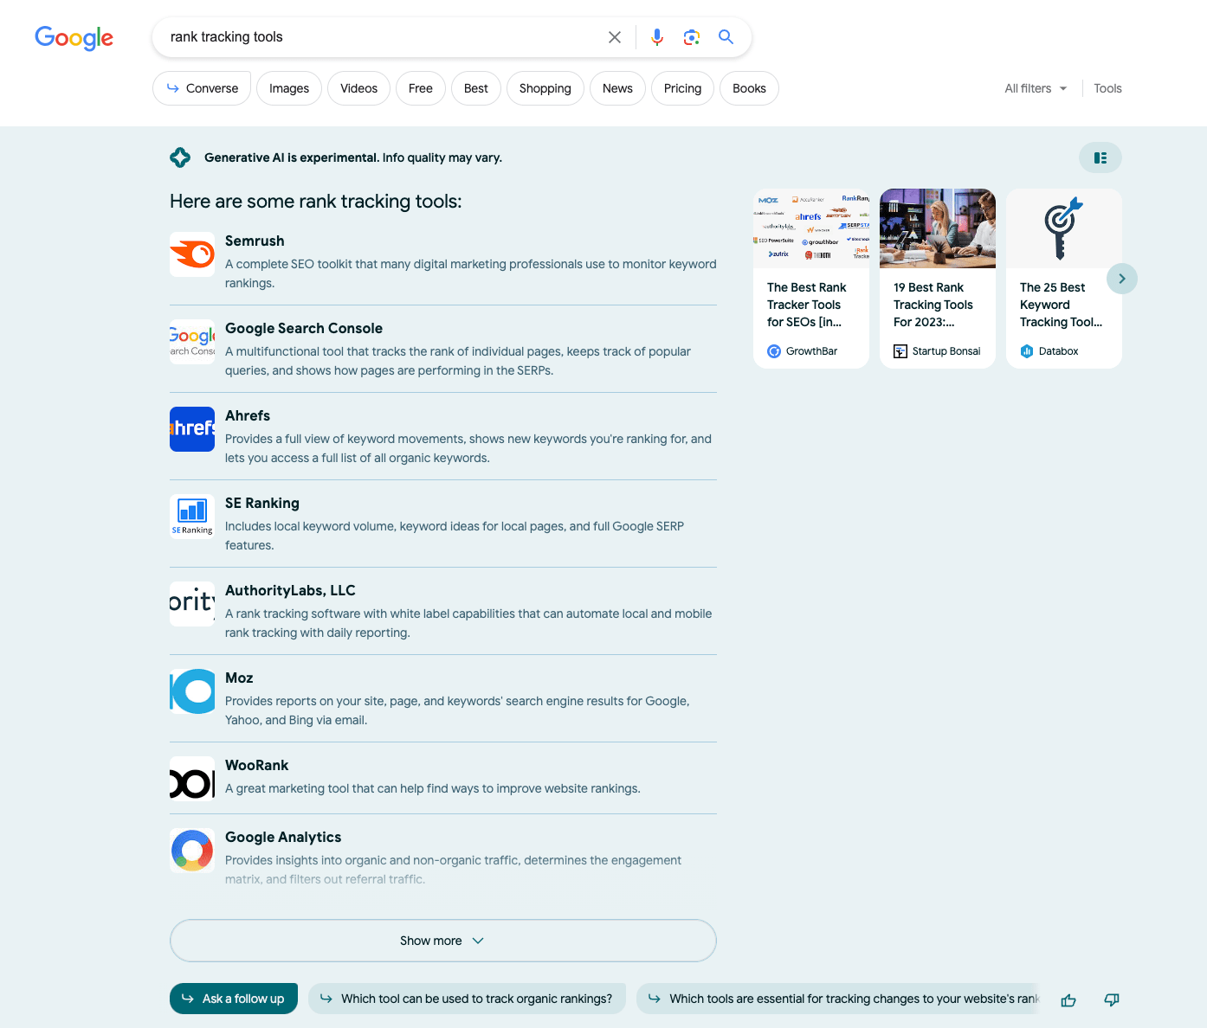The image size is (1207, 1028).
Task: Open the Semrush heading link
Action: (x=255, y=241)
